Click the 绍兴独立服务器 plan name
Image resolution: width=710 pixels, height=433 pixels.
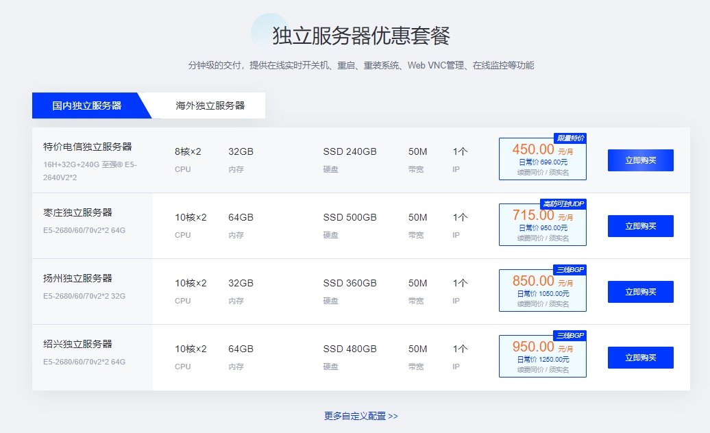tap(77, 344)
